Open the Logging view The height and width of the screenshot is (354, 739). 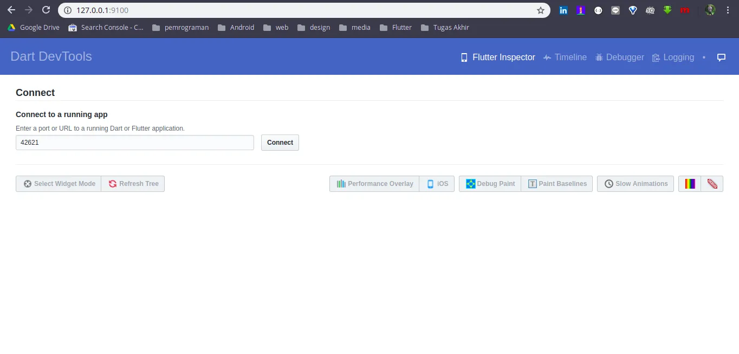(673, 57)
